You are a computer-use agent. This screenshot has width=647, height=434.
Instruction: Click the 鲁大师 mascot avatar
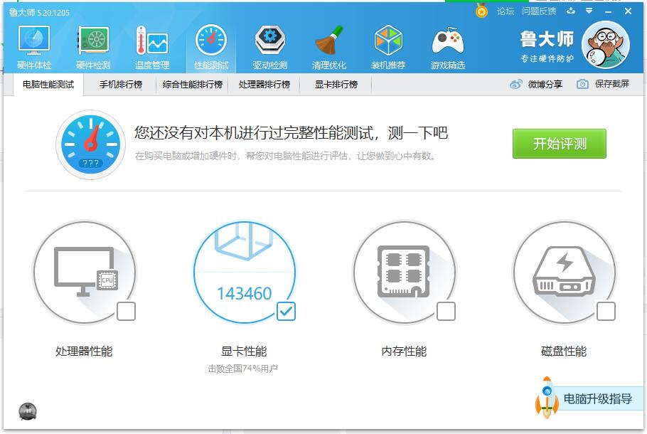point(606,45)
